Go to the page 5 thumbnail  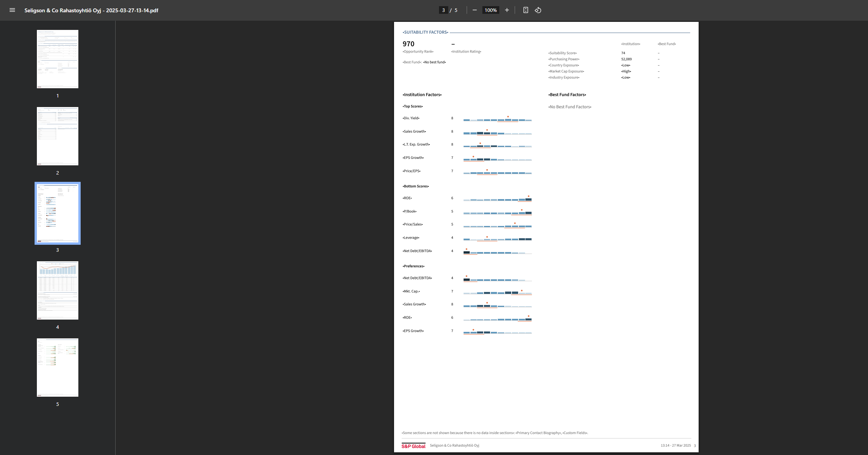click(58, 368)
